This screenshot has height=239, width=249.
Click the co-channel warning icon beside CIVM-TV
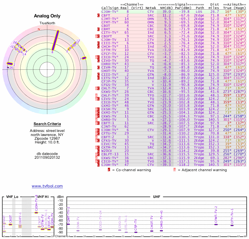coord(98,67)
